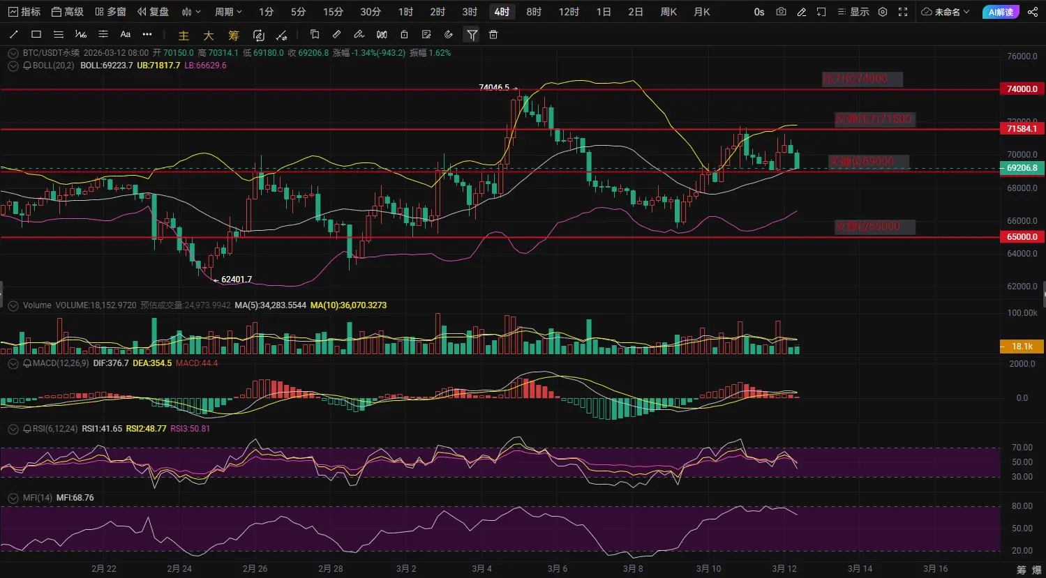Expand the 未命名 cloud layout dropdown
Viewport: 1046px width, 578px height.
point(946,12)
